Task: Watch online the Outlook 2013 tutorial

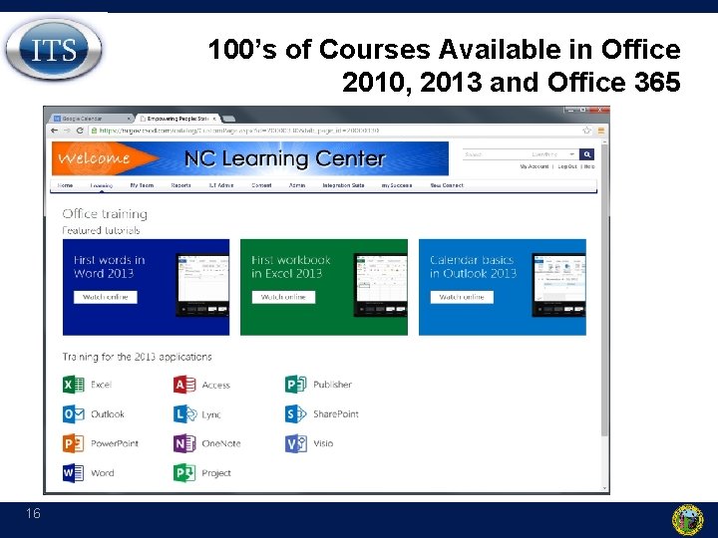Action: pos(462,297)
